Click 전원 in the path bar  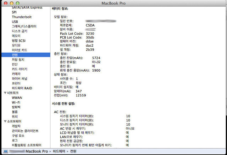[x=73, y=151]
